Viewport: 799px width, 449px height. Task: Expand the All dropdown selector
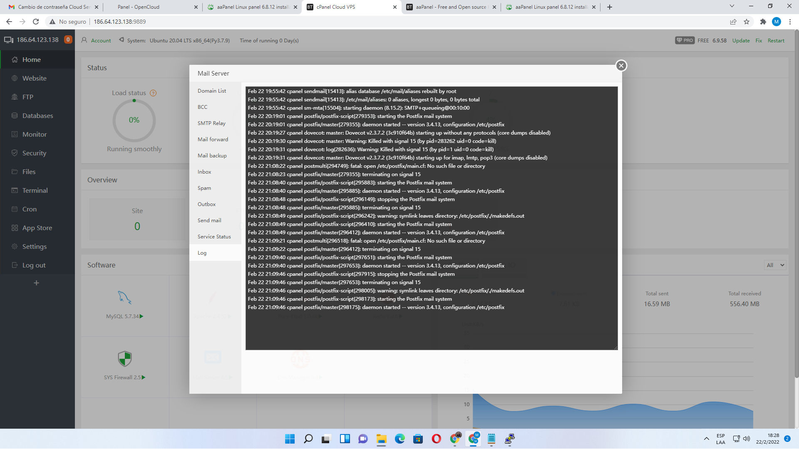tap(775, 265)
